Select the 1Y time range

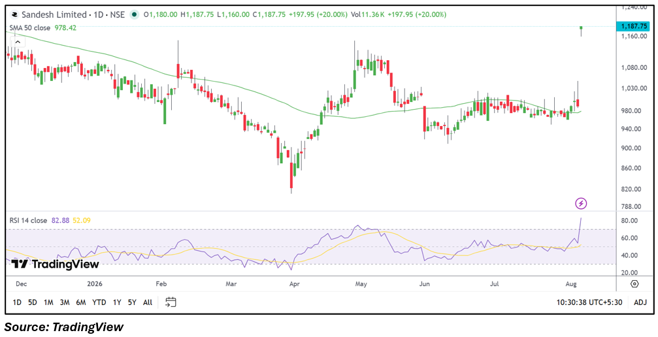click(x=117, y=302)
